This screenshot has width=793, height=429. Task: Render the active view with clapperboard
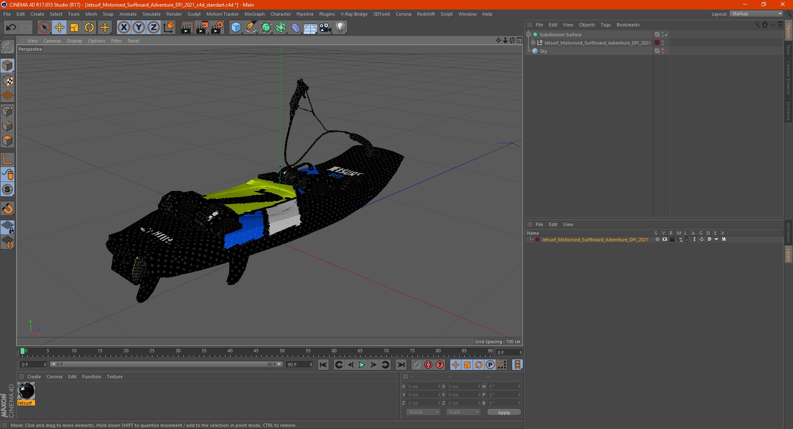[x=187, y=28]
